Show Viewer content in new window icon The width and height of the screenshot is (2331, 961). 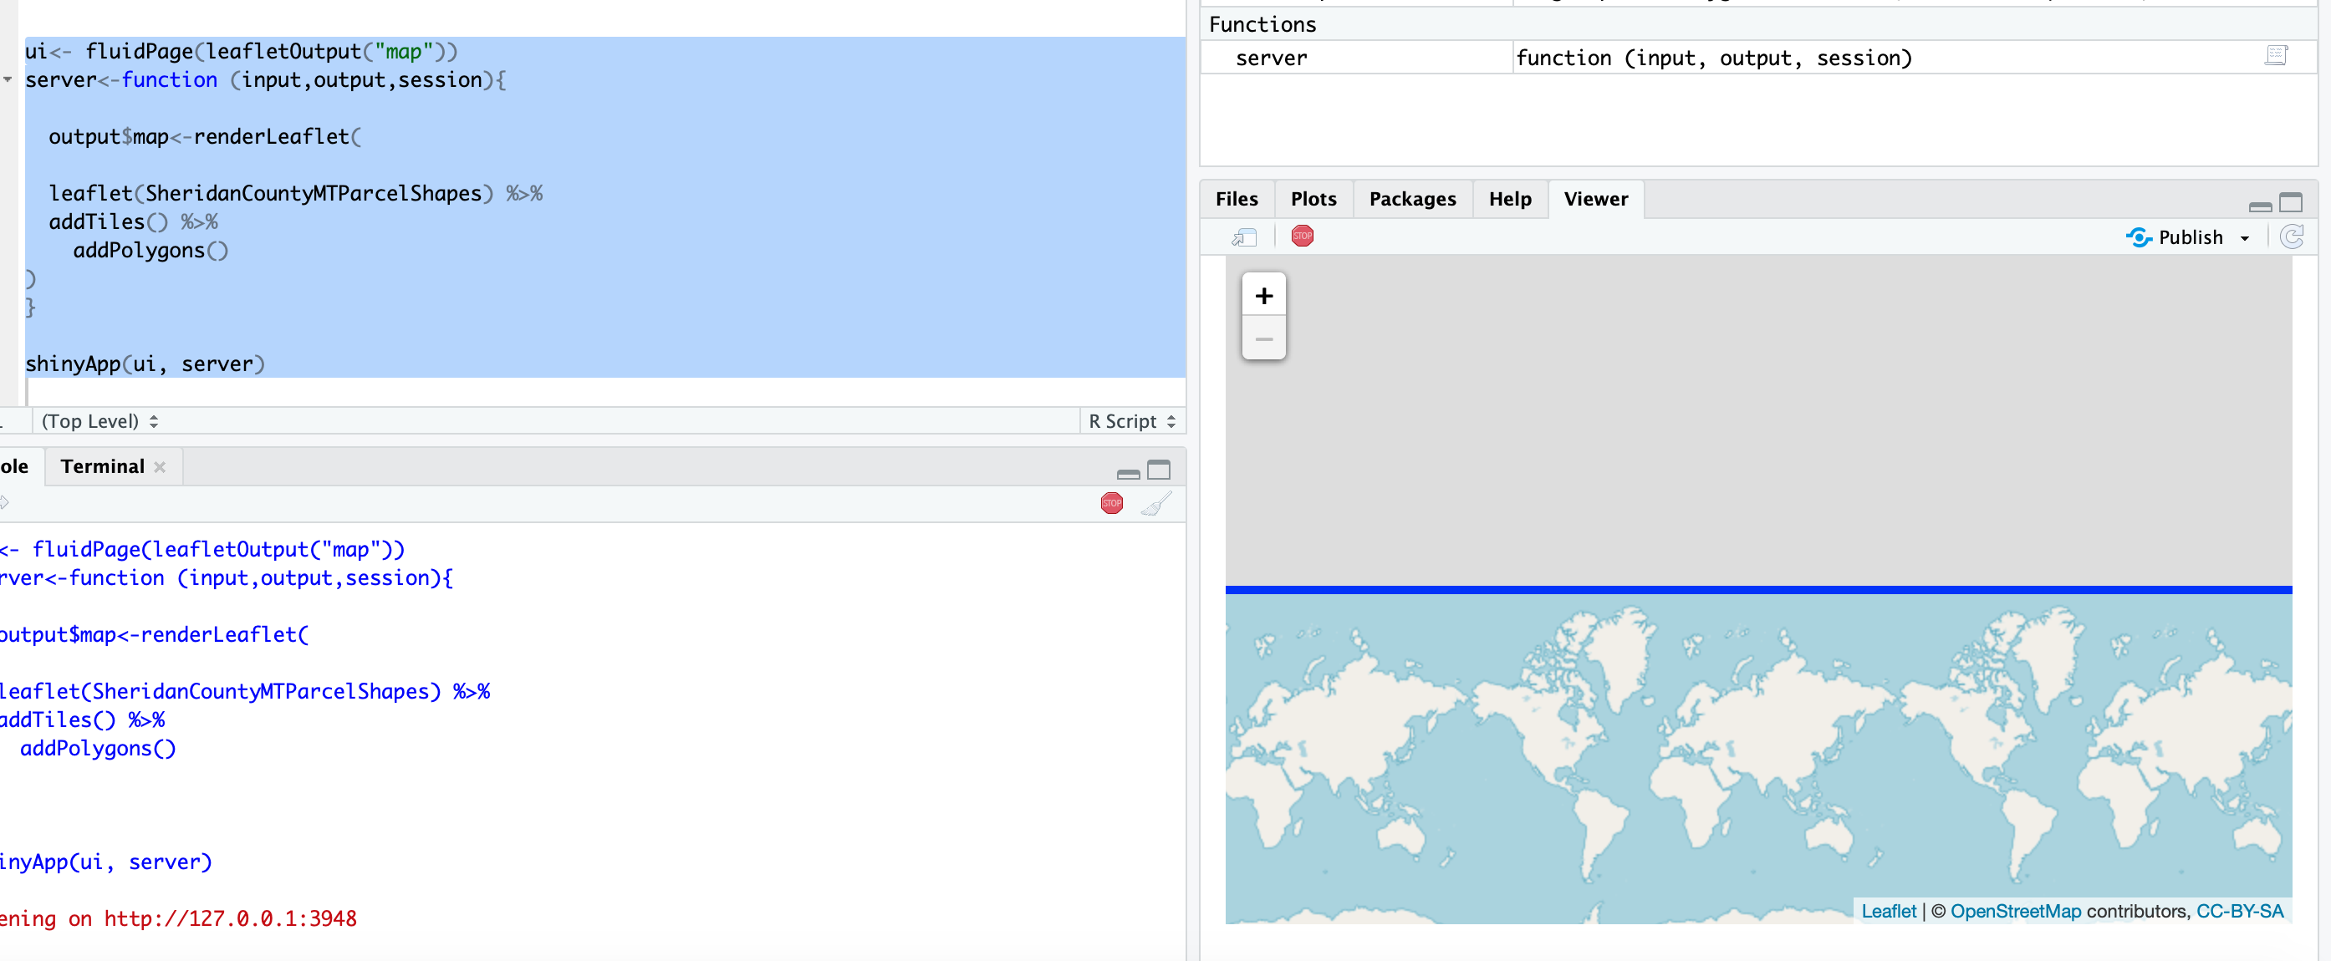[x=1244, y=236]
